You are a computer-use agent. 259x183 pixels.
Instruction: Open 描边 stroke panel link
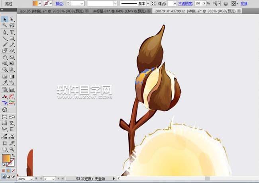pyautogui.click(x=60, y=4)
